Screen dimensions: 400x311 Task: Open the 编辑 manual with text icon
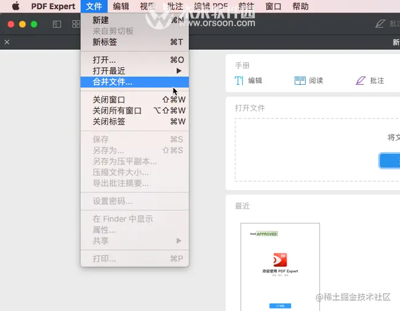click(x=239, y=81)
